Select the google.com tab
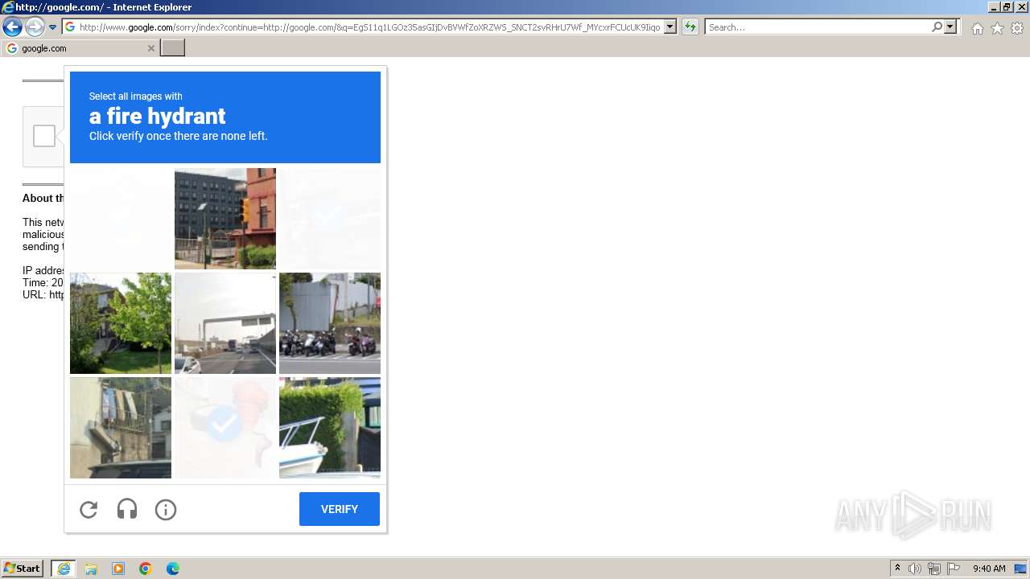 point(80,48)
